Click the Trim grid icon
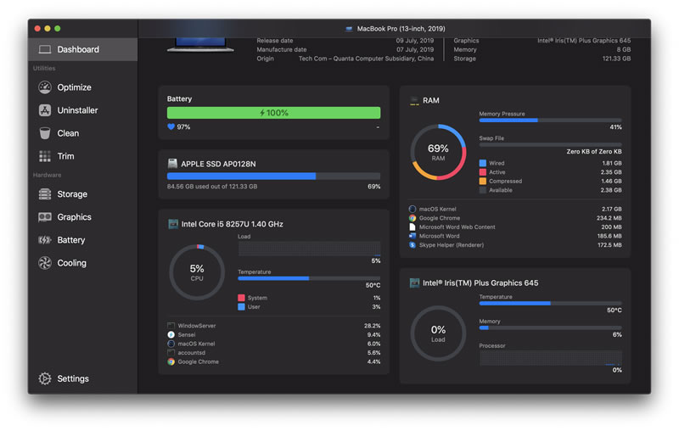This screenshot has height=431, width=679. [45, 156]
